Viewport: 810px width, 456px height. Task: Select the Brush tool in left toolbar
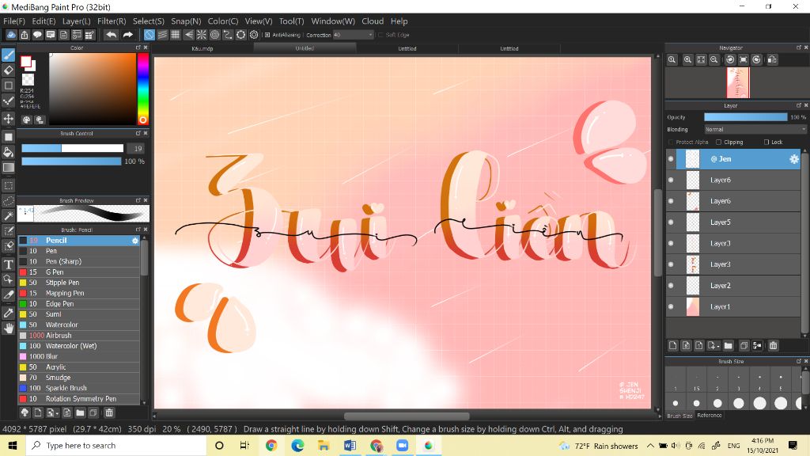8,55
